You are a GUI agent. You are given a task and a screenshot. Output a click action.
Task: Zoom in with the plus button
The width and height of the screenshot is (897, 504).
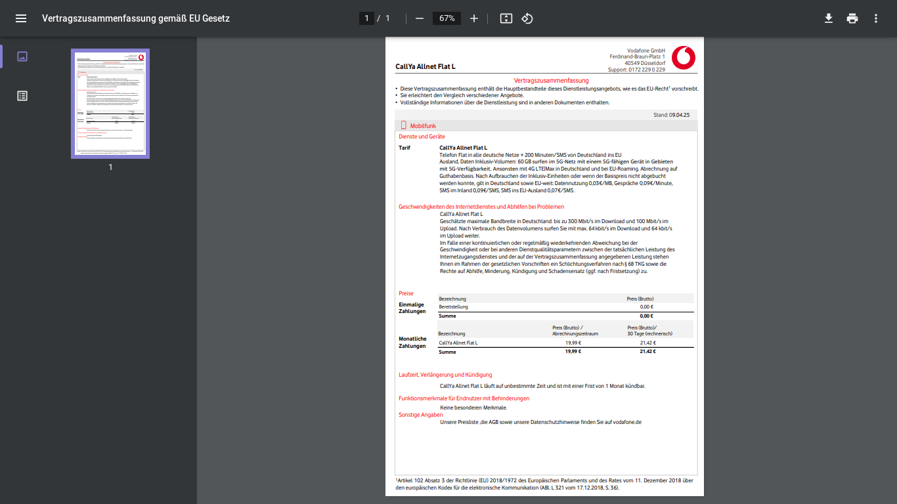(474, 18)
